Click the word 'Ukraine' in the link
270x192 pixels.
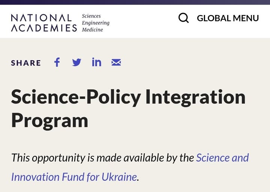click(119, 176)
